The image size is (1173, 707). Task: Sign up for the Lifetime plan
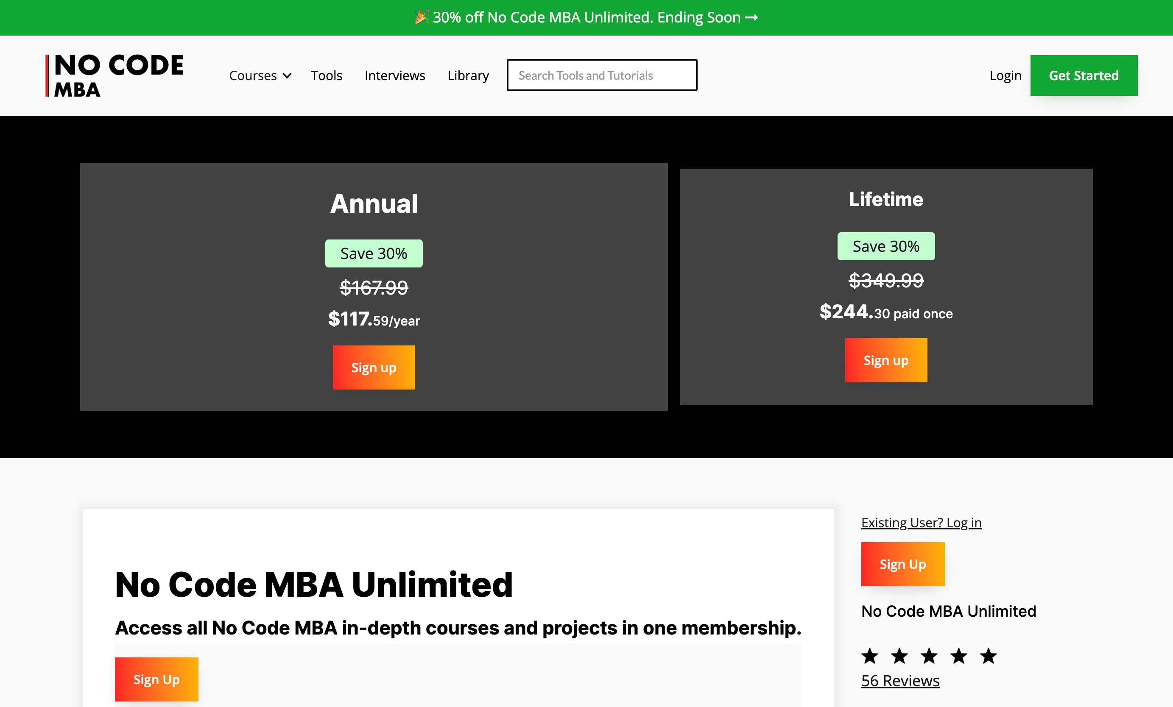point(885,360)
